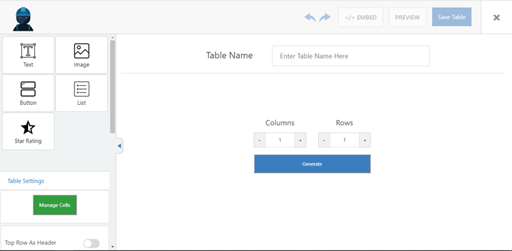Choose the Button element tile

[x=28, y=93]
